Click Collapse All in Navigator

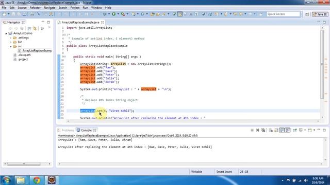pos(29,29)
